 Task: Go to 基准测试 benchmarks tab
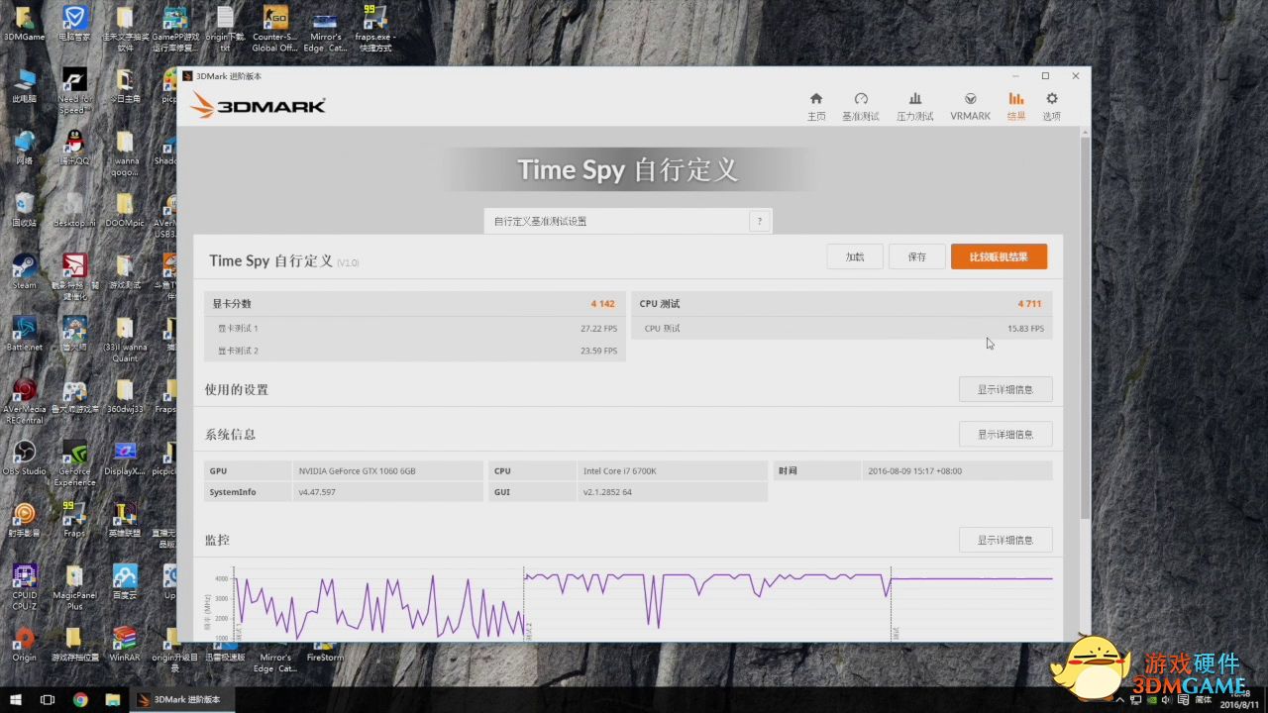click(861, 106)
